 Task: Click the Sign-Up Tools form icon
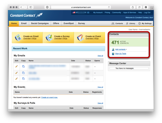pyautogui.click(x=113, y=54)
